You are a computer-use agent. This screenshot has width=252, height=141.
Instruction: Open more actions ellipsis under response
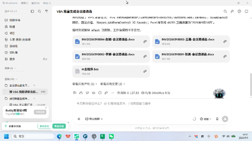click(112, 93)
